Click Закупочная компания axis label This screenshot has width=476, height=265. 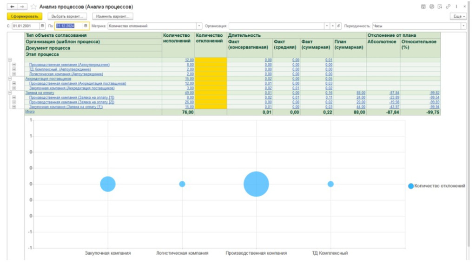click(x=108, y=253)
